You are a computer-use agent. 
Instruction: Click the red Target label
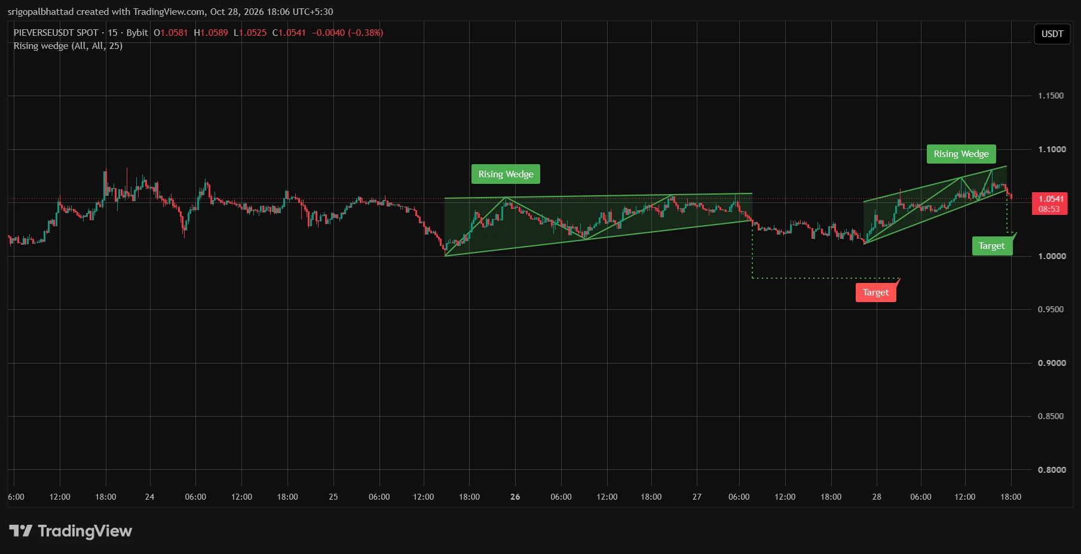point(875,293)
